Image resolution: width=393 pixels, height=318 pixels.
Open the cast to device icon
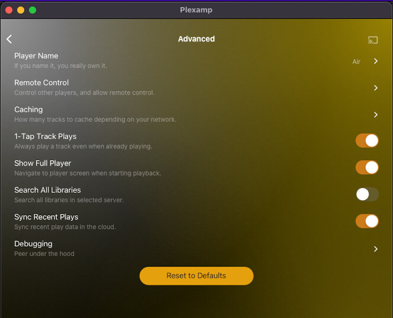373,40
